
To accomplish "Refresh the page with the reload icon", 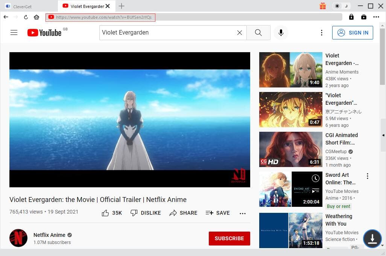I will point(26,17).
